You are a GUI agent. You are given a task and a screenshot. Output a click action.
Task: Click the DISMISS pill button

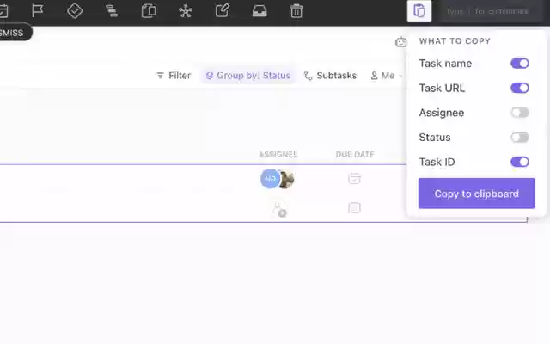[14, 33]
